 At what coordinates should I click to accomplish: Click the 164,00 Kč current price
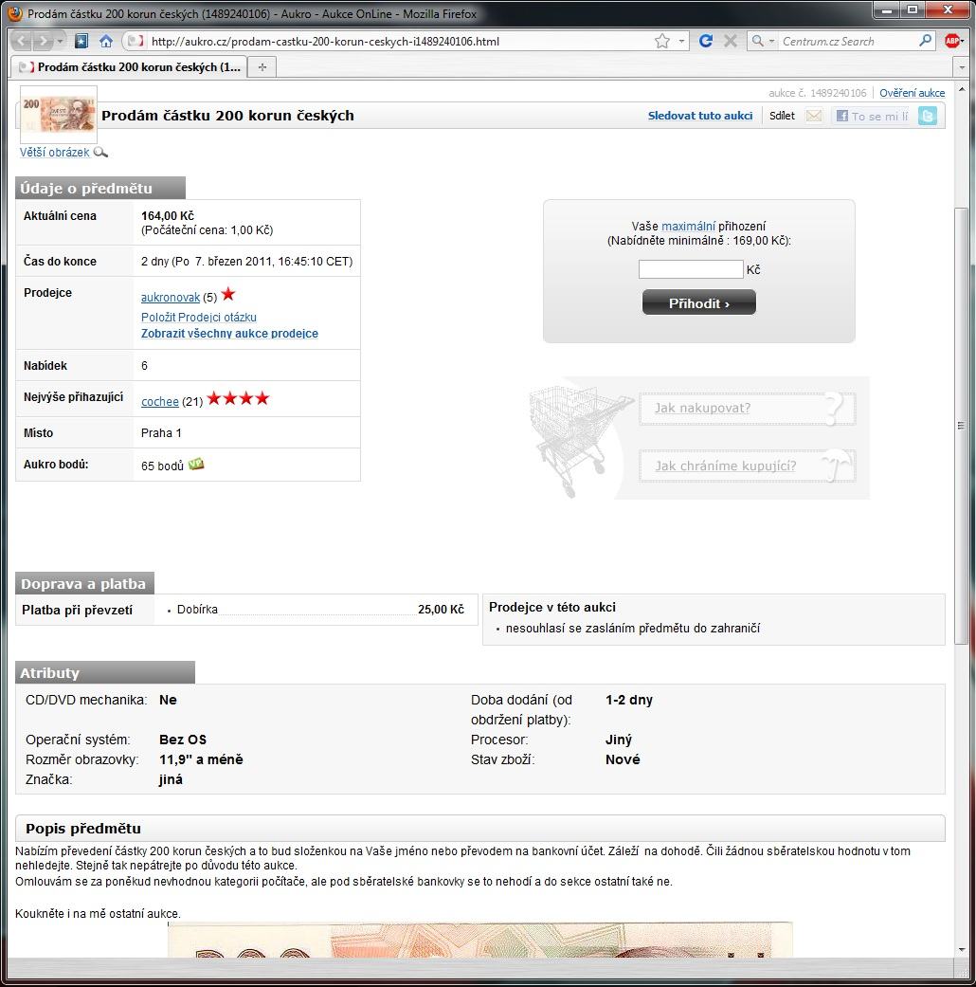coord(168,216)
